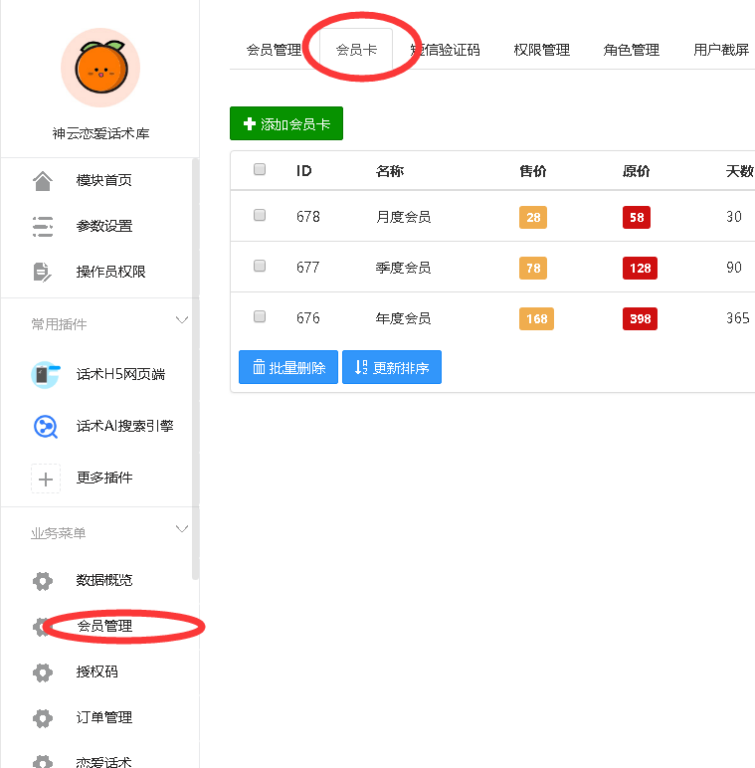755x768 pixels.
Task: Click the red original price 58
Action: [x=637, y=218]
